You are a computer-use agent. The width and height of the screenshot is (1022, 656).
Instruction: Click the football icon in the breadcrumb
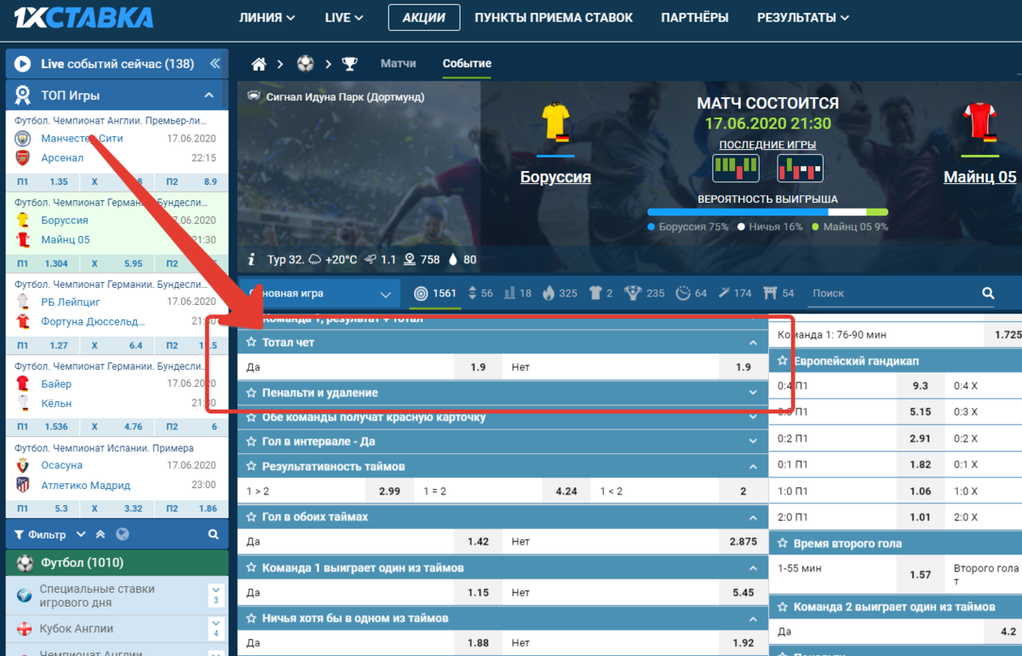click(305, 64)
